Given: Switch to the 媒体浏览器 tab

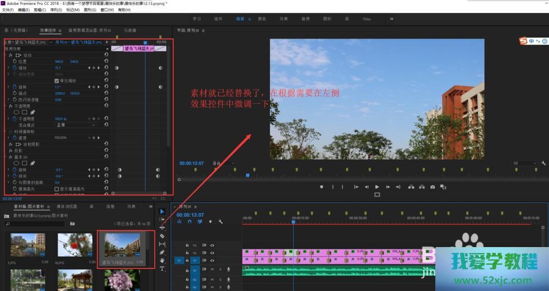Looking at the screenshot, I should [x=66, y=206].
